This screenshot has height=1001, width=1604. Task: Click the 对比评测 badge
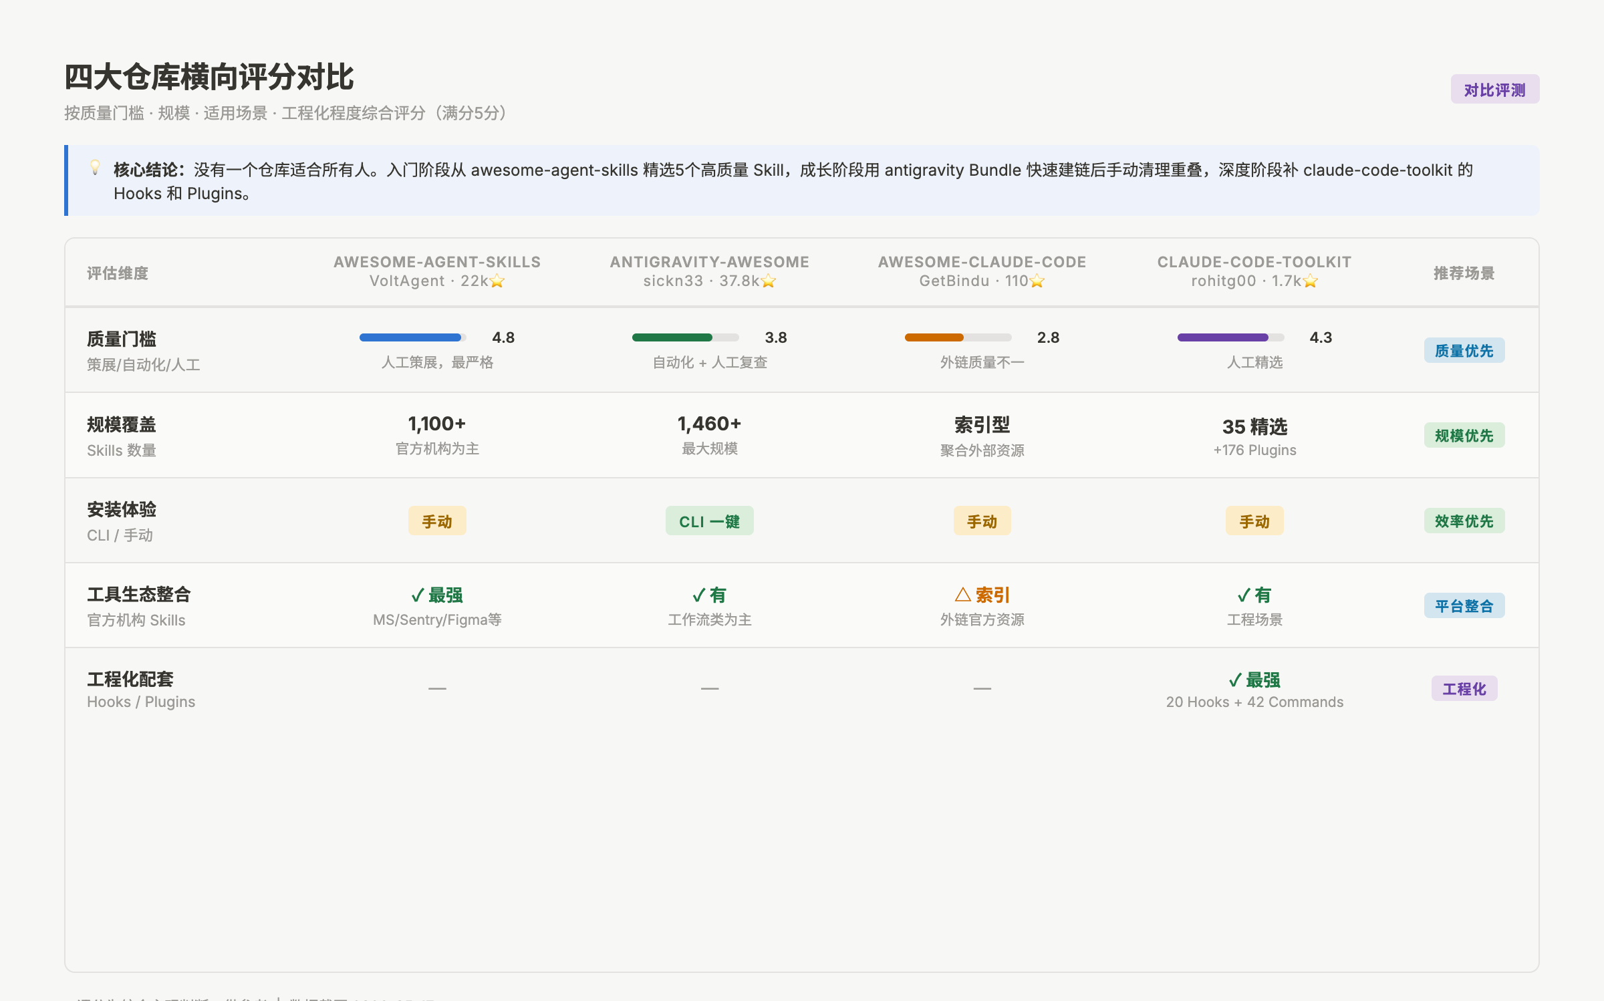1494,90
